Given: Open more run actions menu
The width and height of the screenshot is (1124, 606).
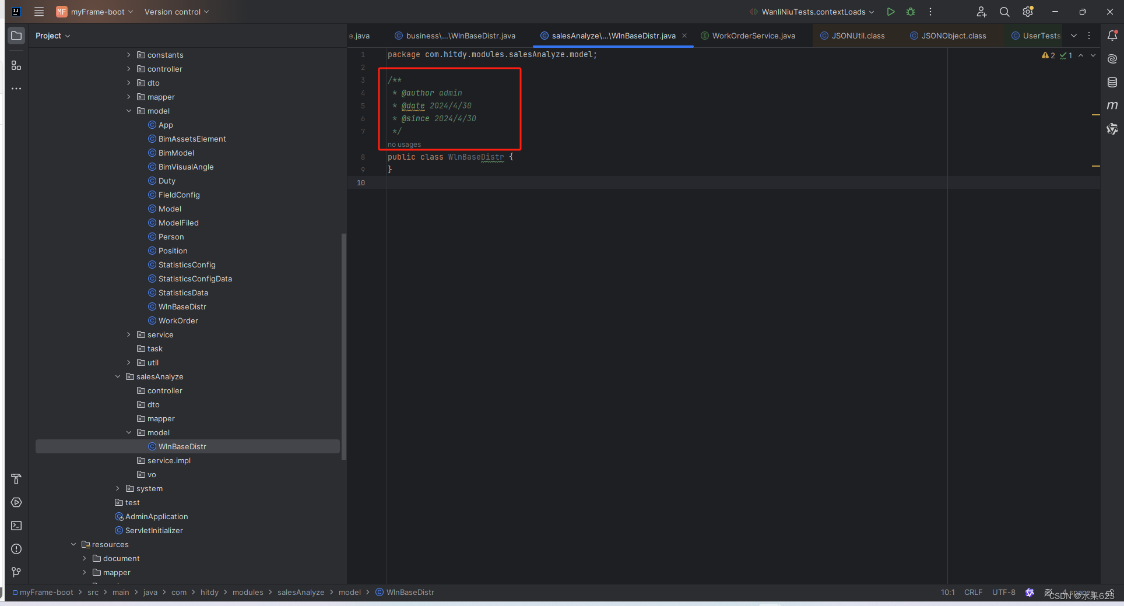Looking at the screenshot, I should pyautogui.click(x=930, y=12).
